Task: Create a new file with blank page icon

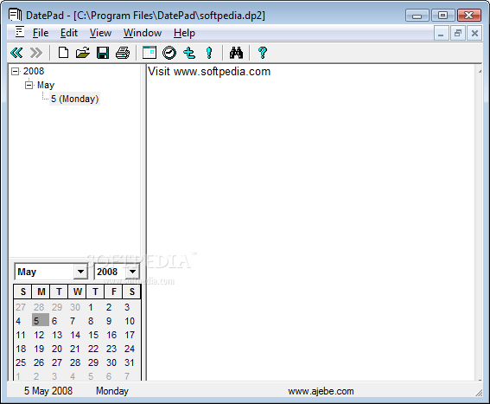Action: pos(63,53)
